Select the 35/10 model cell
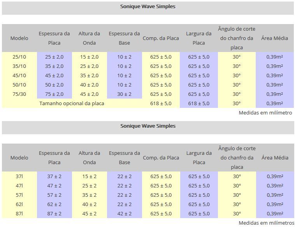295x227 pixels. pos(19,66)
